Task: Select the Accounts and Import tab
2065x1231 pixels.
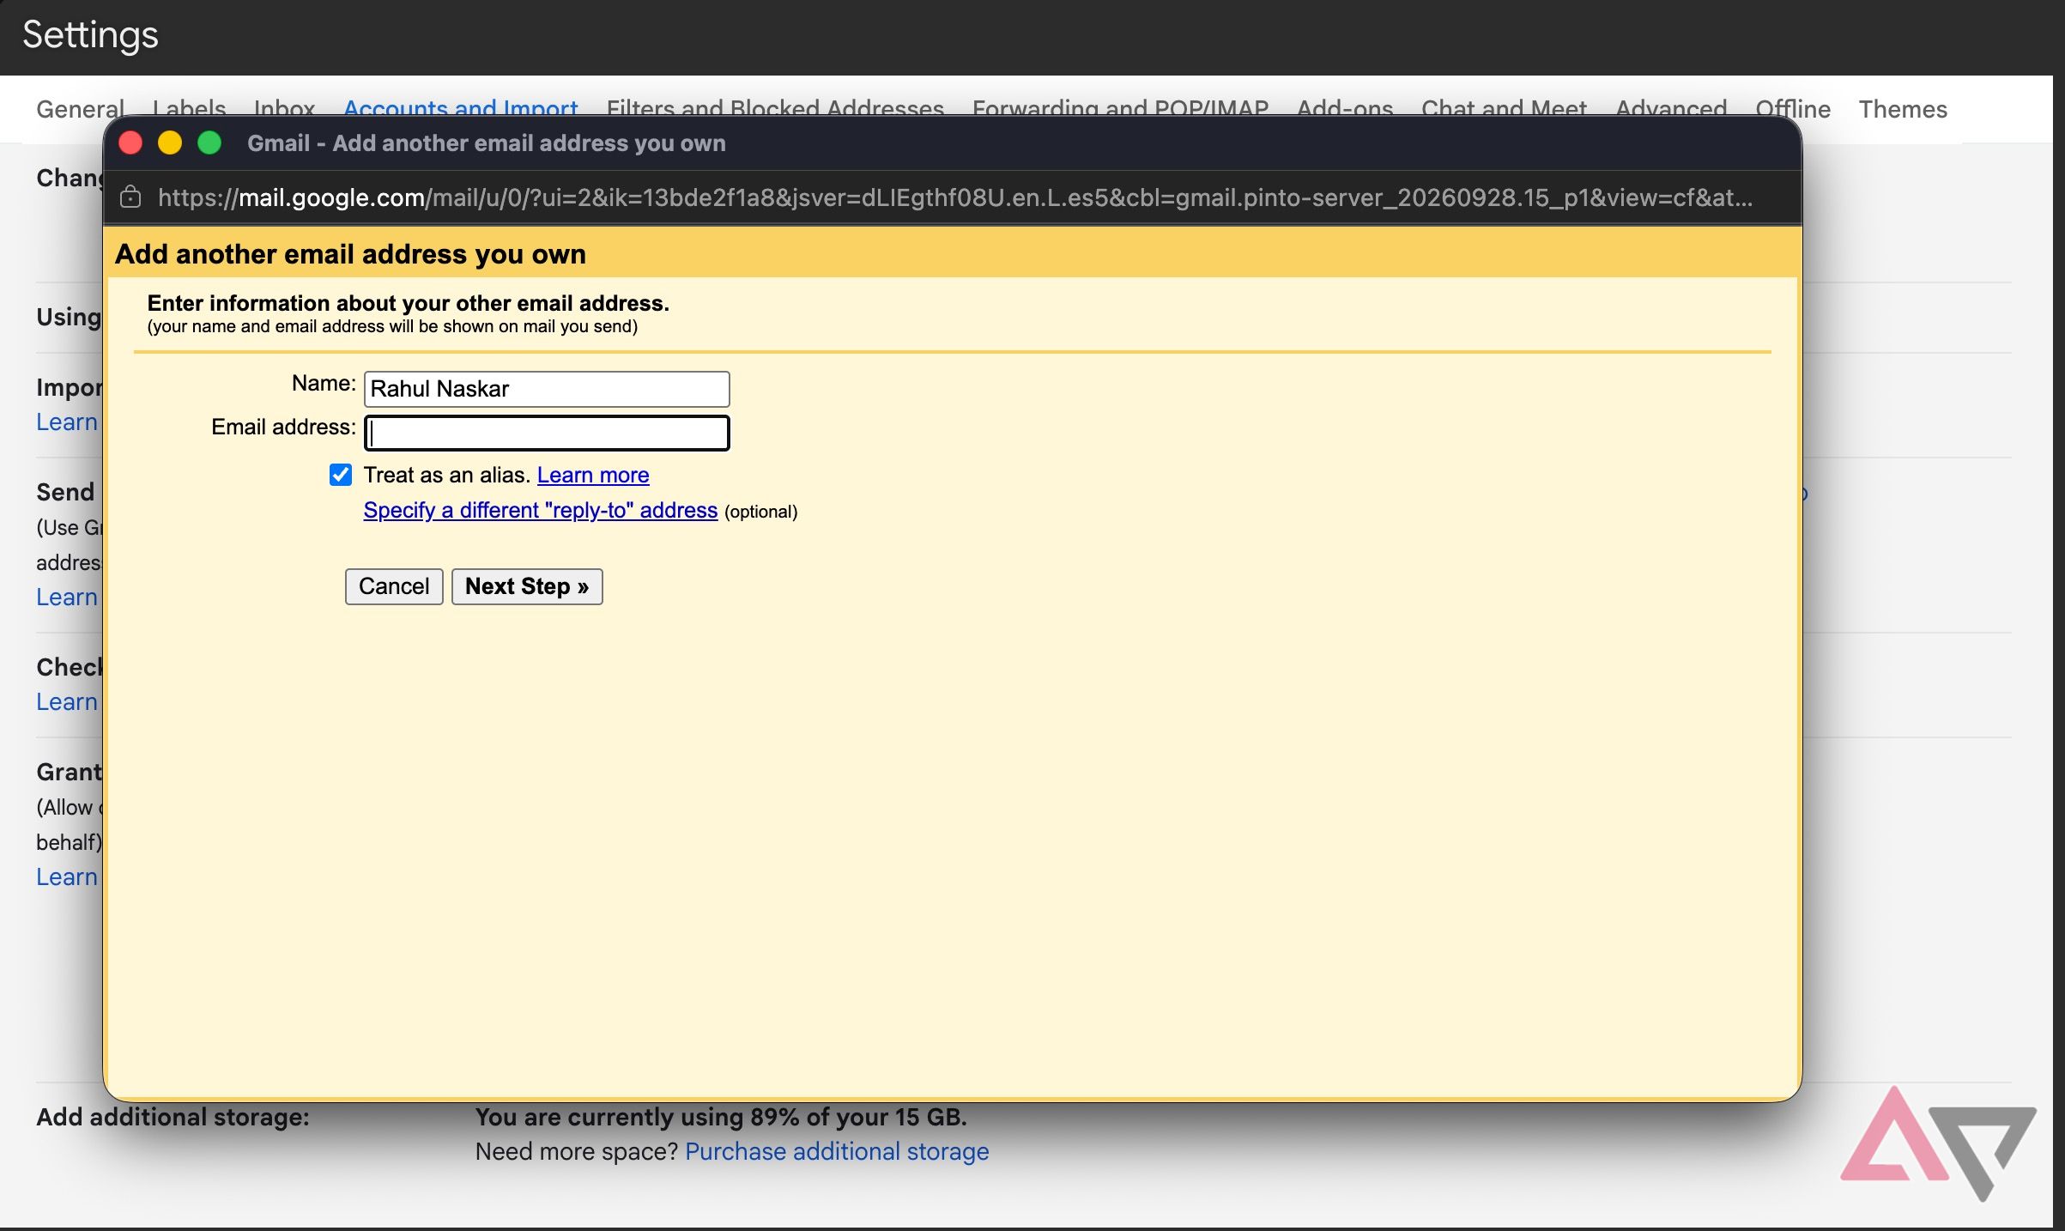Action: click(461, 109)
